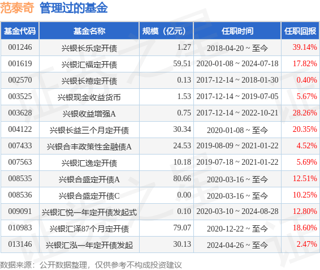Click fund code 013146

(x=20, y=245)
